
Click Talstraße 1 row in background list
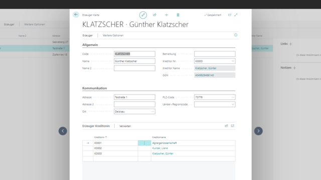tap(58, 48)
